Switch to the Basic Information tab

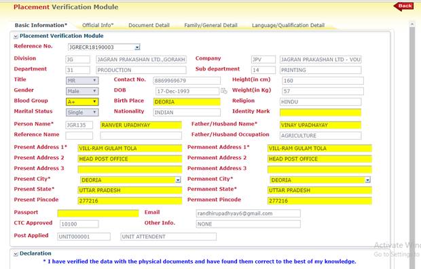coord(41,25)
